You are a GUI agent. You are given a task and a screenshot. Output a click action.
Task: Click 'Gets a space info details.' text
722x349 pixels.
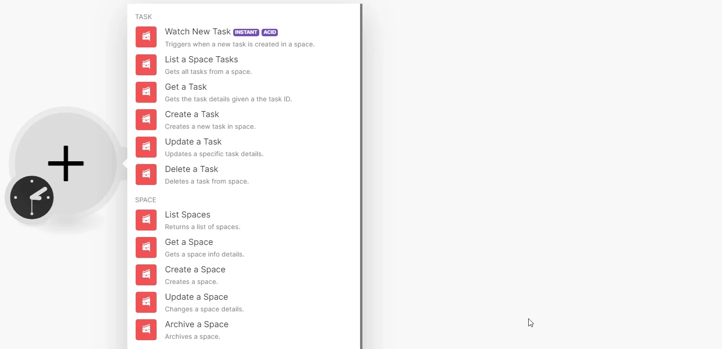(x=204, y=254)
